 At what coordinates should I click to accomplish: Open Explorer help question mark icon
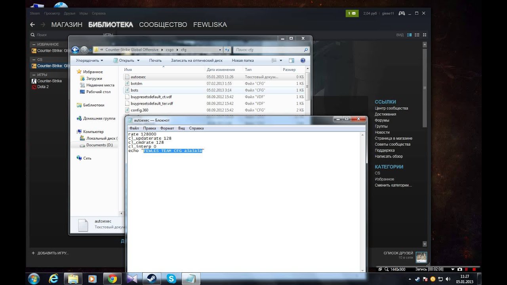coord(303,61)
